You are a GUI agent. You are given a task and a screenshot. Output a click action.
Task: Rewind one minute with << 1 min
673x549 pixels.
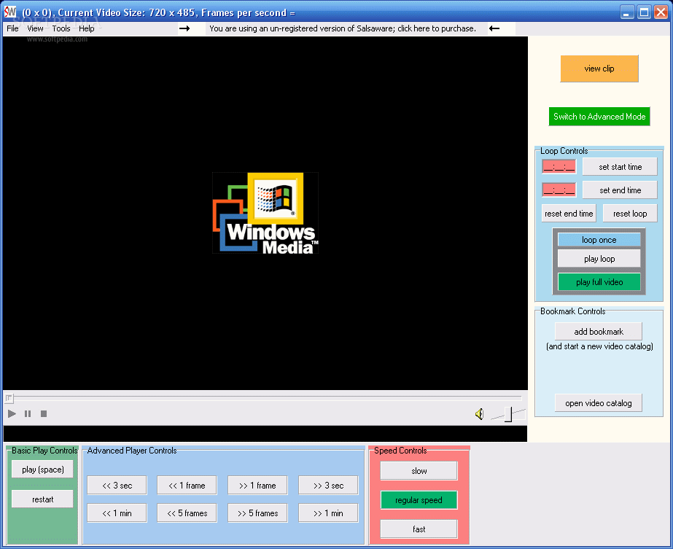(x=117, y=513)
